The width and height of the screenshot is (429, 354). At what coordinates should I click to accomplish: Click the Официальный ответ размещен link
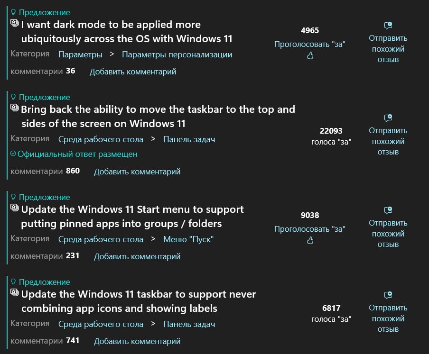(77, 154)
